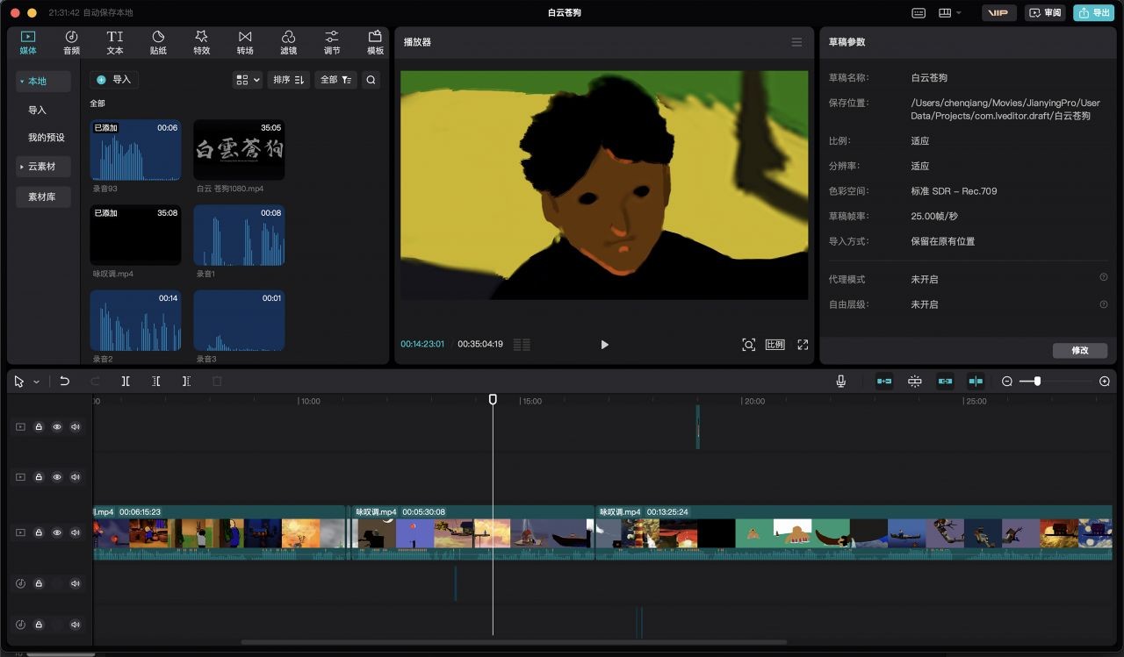This screenshot has width=1124, height=657.
Task: Open the keyboard shortcuts icon in title bar
Action: 919,13
